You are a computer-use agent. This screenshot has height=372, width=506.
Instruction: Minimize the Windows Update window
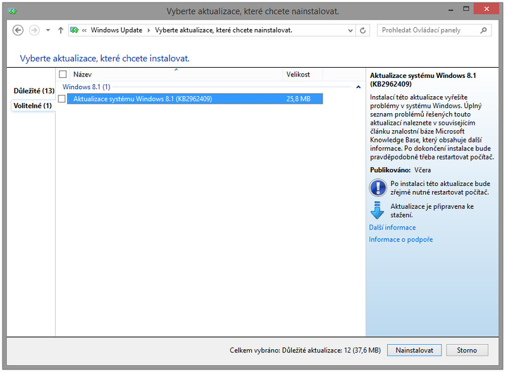(451, 9)
